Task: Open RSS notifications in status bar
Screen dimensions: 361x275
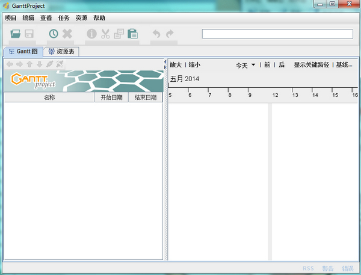Action: [308, 268]
